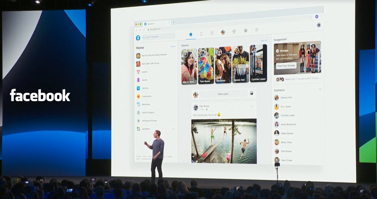Open the three-dot menu on Tom Russo's post
377x199 pixels.
pyautogui.click(x=252, y=107)
